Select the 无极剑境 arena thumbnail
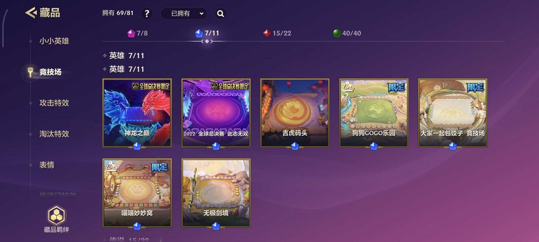Screen dimensions: 539x242 tap(216, 193)
